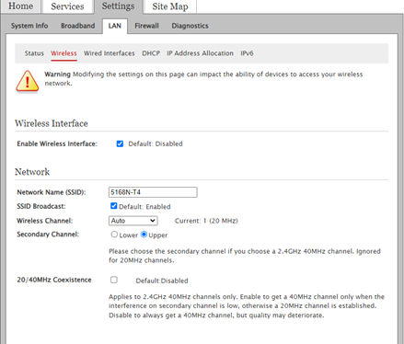The width and height of the screenshot is (404, 344).
Task: Go to the DHCP page link
Action: click(x=151, y=53)
